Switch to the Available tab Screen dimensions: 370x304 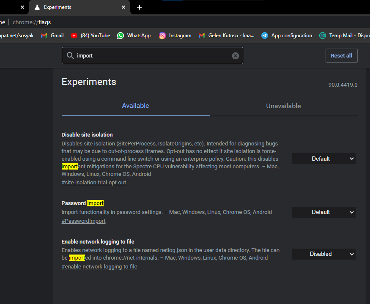135,106
